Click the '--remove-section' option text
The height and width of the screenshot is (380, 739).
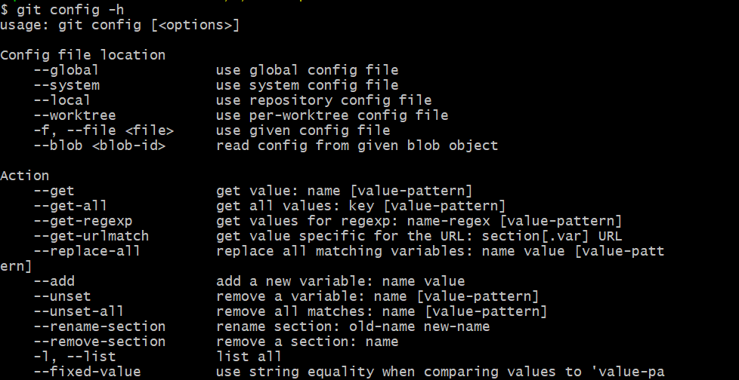(x=99, y=342)
